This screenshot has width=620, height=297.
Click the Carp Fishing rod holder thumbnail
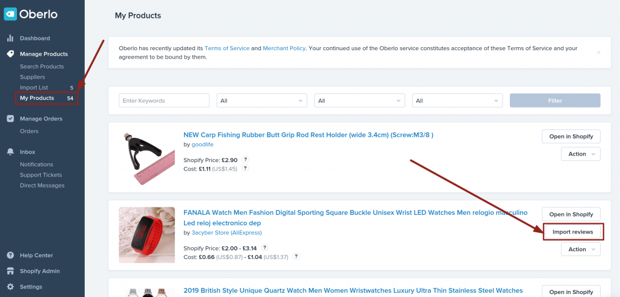click(x=147, y=158)
